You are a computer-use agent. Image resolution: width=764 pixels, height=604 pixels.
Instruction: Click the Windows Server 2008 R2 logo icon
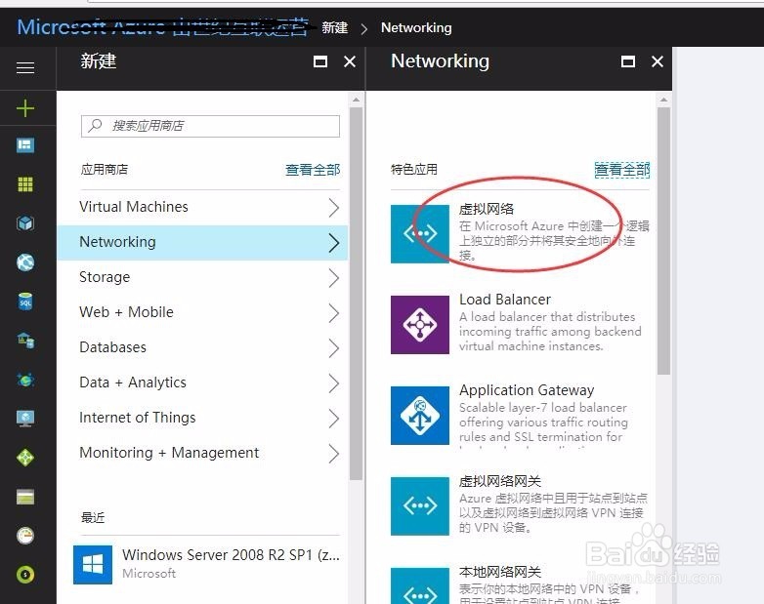coord(93,565)
